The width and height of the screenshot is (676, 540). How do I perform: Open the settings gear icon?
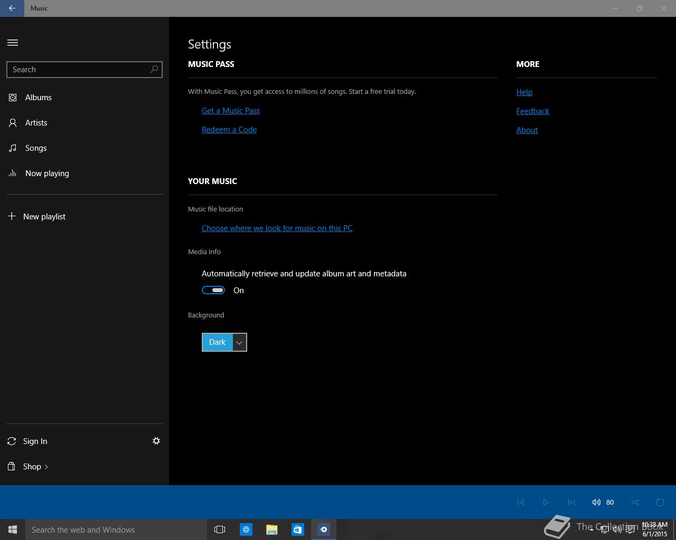pos(156,441)
